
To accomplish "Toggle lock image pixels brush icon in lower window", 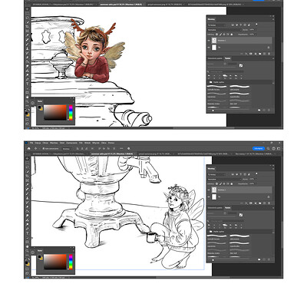I will pyautogui.click(x=220, y=183).
